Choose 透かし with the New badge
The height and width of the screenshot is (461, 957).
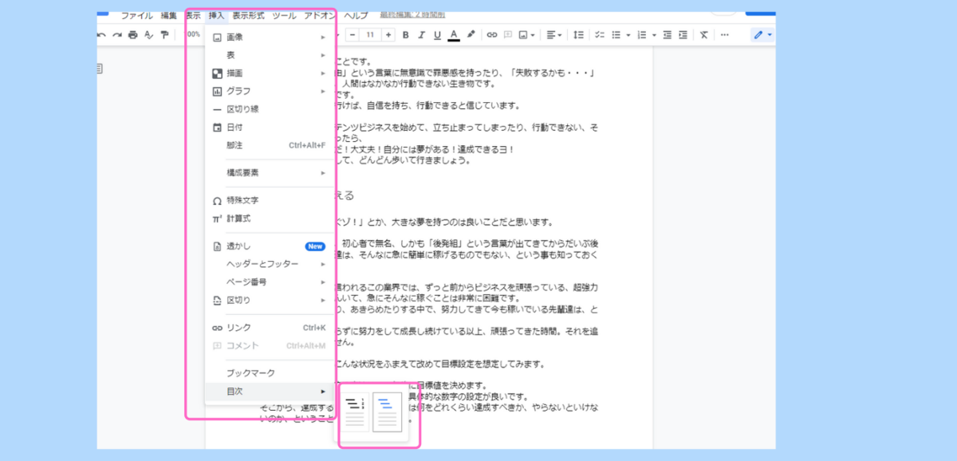point(270,246)
